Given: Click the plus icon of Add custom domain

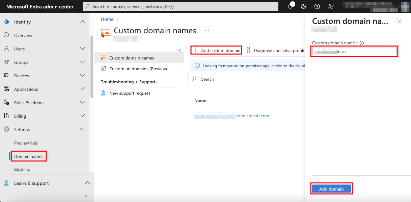Looking at the screenshot, I should tap(195, 50).
